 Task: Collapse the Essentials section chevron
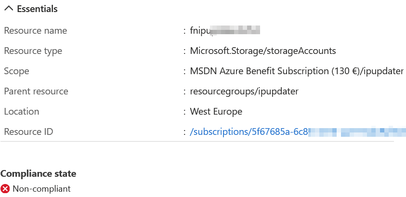coord(9,9)
